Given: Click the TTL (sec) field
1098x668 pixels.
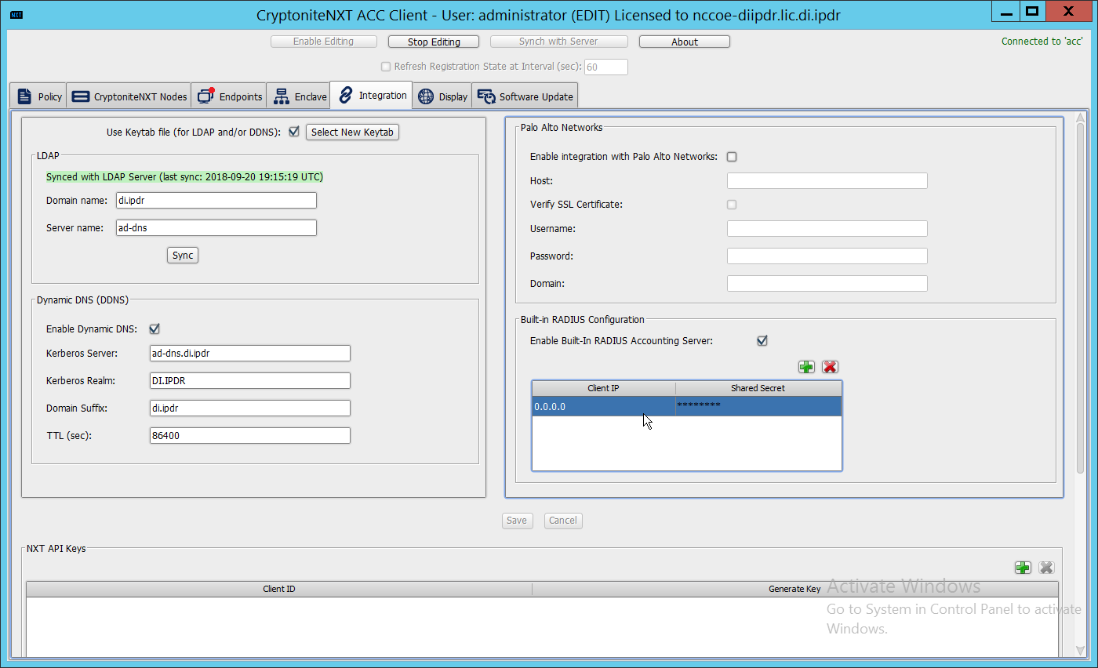Looking at the screenshot, I should [x=249, y=435].
